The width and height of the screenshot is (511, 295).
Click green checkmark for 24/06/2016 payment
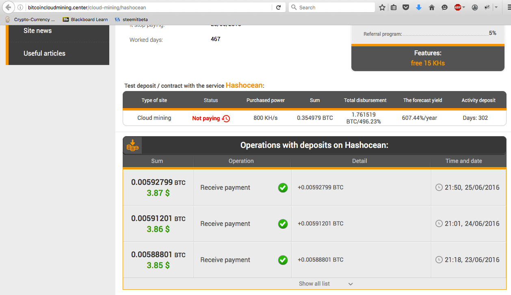283,224
